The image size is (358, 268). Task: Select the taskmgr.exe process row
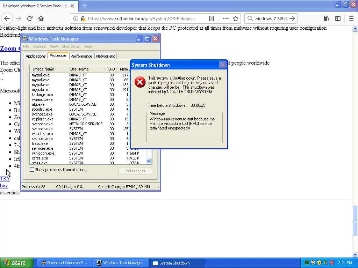(x=80, y=95)
